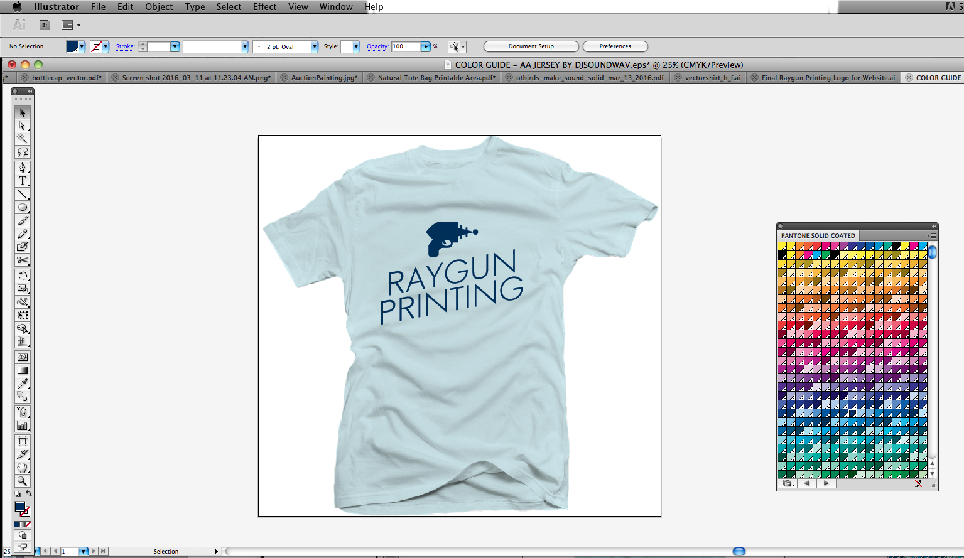Click the Preferences button
This screenshot has height=558, width=964.
(615, 46)
